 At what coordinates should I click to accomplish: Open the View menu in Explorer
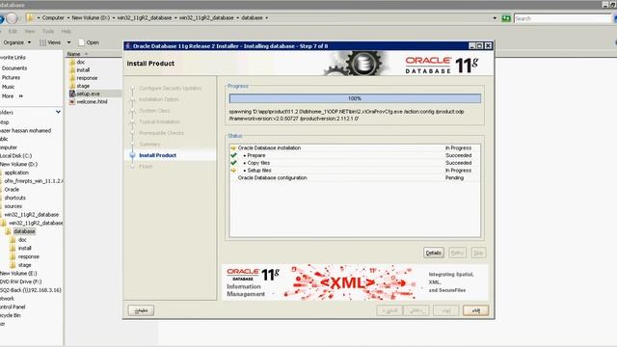pyautogui.click(x=30, y=31)
